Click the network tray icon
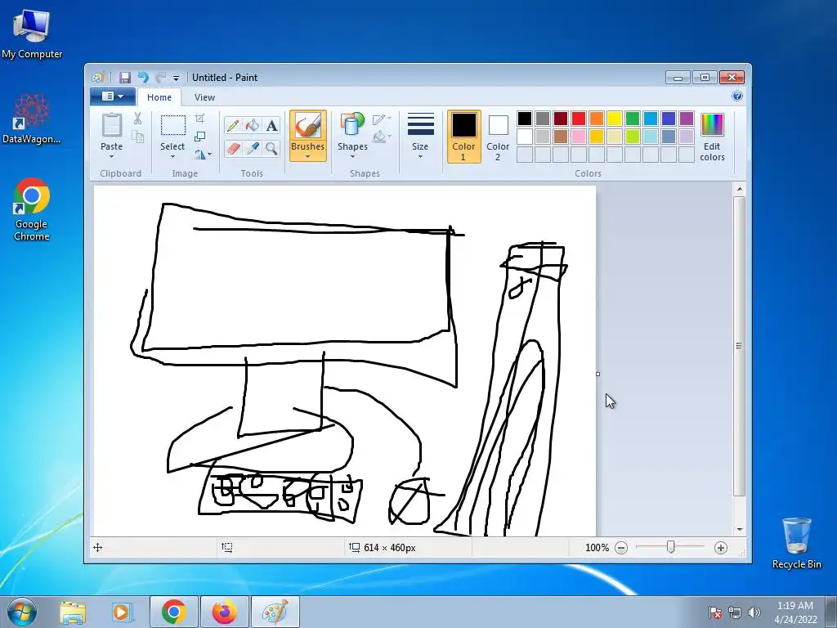This screenshot has height=628, width=837. pyautogui.click(x=735, y=613)
